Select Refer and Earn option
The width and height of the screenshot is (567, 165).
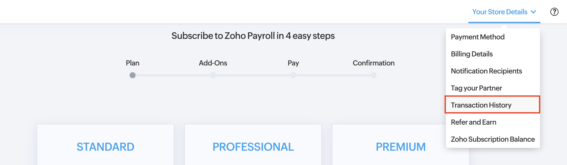pyautogui.click(x=473, y=122)
